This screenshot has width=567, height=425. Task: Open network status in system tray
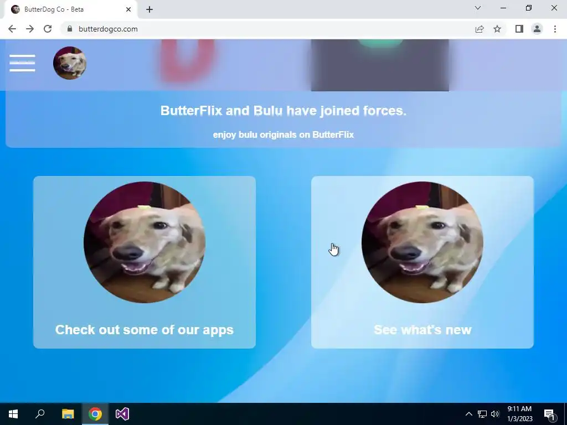tap(482, 414)
